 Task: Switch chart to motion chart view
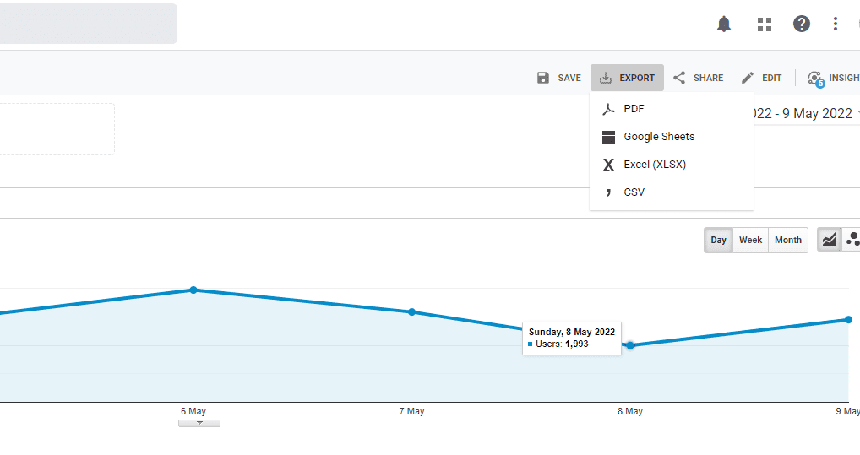(x=852, y=240)
